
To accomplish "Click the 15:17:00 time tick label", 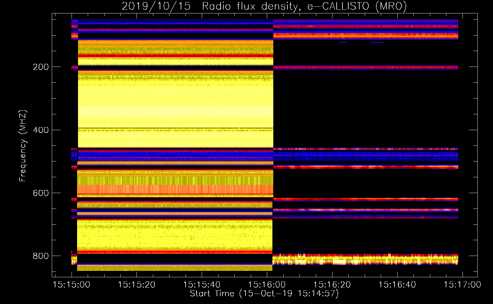I will pos(463,285).
